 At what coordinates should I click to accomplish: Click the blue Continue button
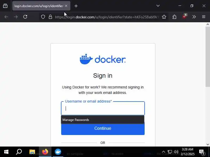[x=103, y=128]
